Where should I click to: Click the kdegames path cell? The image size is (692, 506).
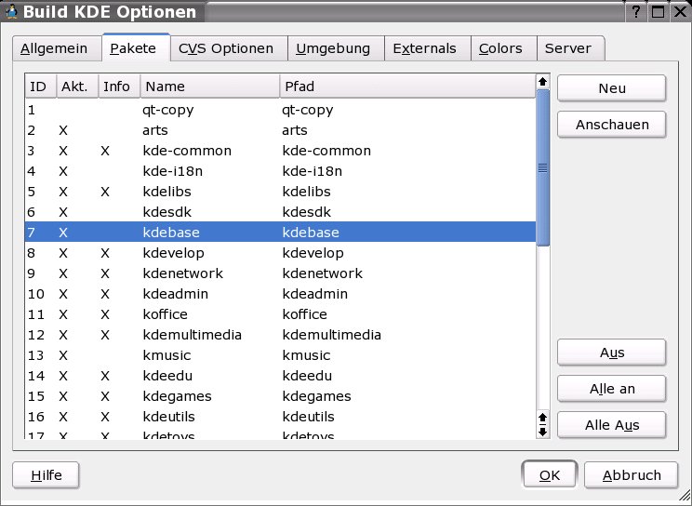point(316,396)
